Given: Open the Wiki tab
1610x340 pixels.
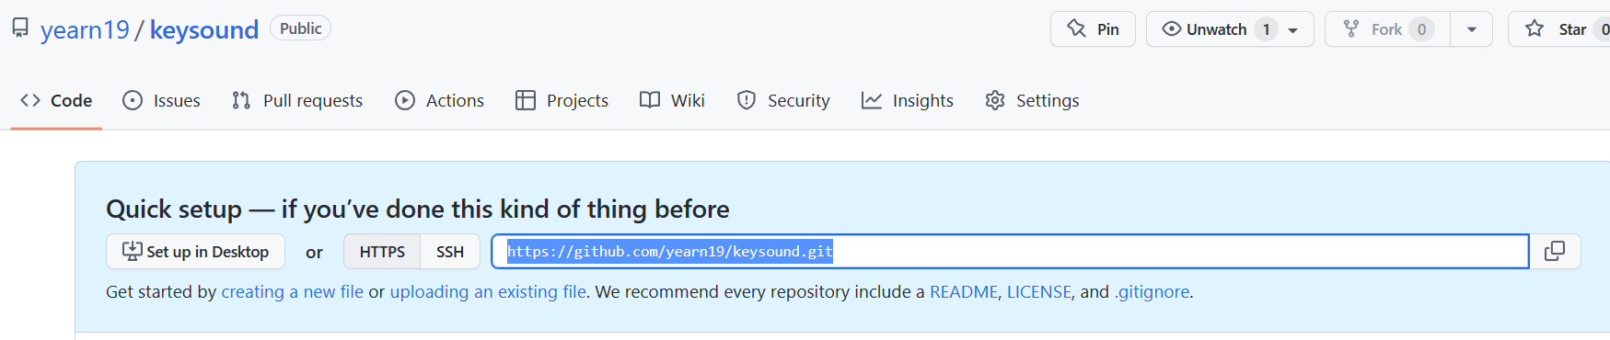Looking at the screenshot, I should tap(672, 100).
